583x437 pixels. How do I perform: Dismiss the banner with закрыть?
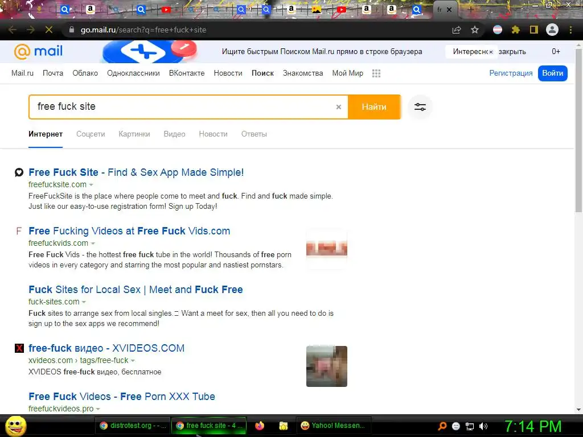[512, 52]
